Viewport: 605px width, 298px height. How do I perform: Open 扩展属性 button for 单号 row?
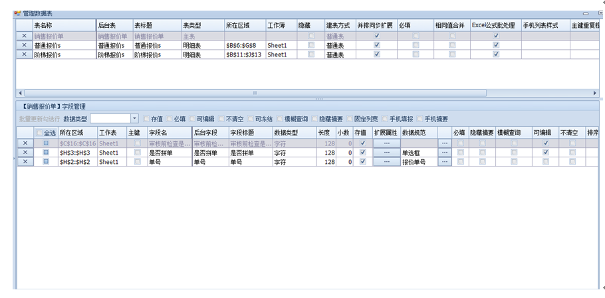386,161
